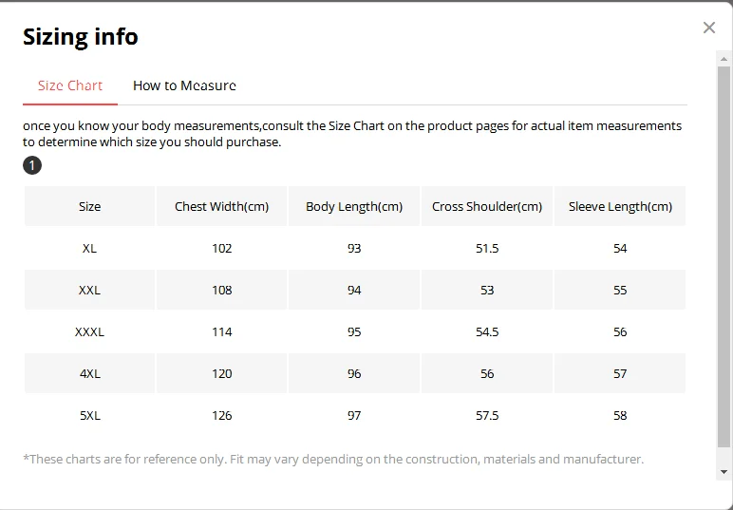Switch to the How to Measure tab
733x510 pixels.
point(184,85)
